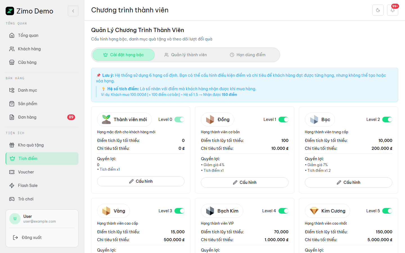Click Cấu hình for Thành viên mới
This screenshot has width=405, height=253.
(x=141, y=181)
